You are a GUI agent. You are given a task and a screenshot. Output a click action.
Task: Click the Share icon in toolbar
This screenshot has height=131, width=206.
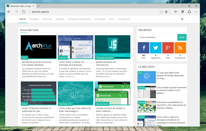pyautogui.click(x=189, y=12)
